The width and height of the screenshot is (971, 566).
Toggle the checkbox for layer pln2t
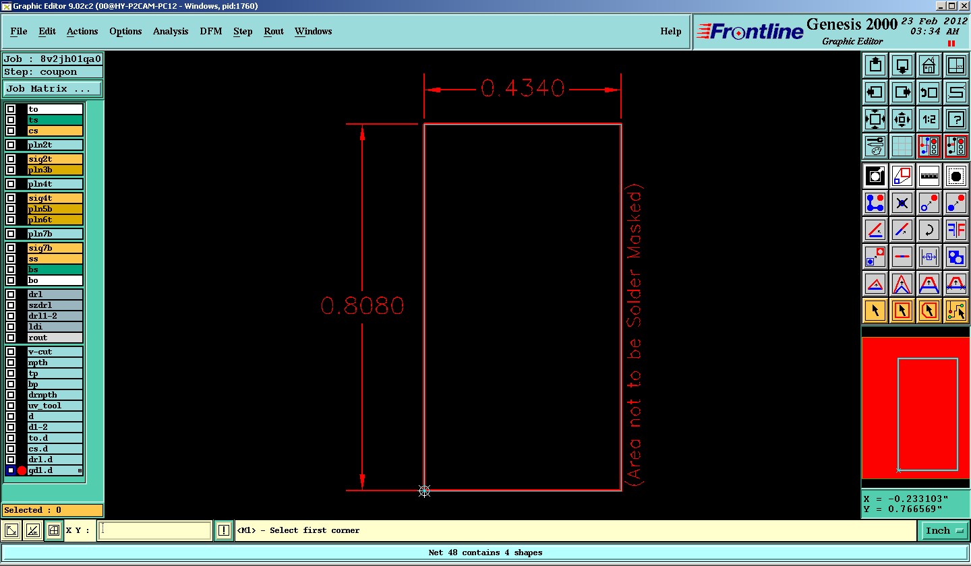(11, 145)
